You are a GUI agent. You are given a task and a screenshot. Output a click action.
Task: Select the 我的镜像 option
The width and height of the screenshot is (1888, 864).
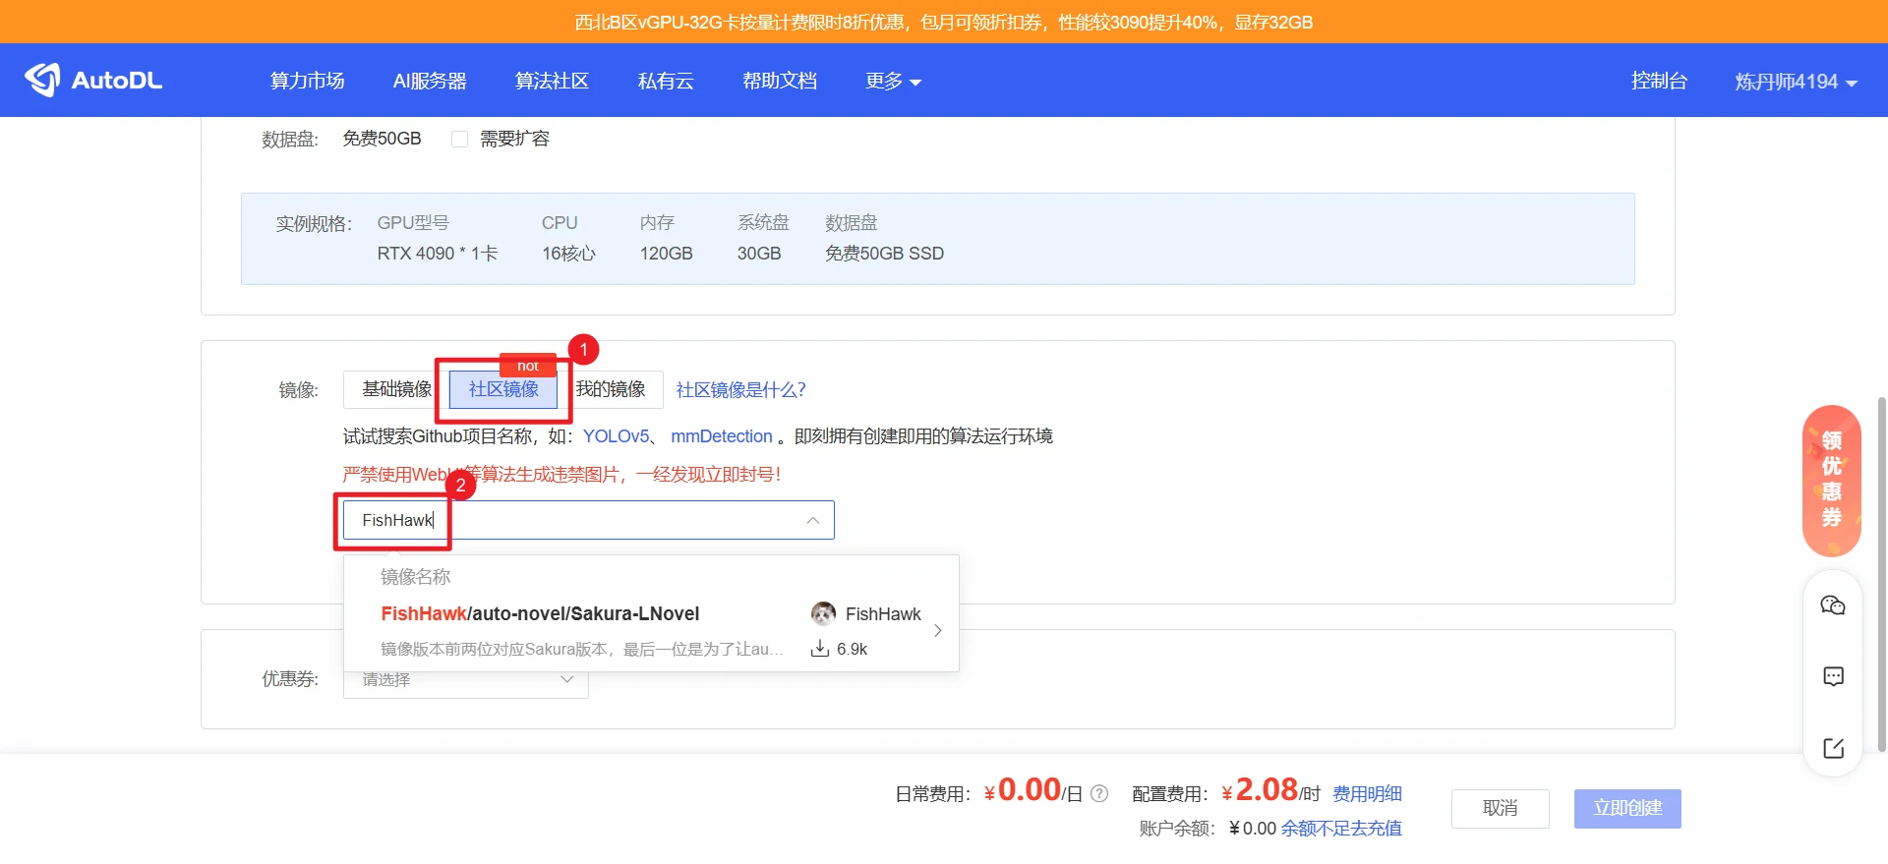click(612, 389)
